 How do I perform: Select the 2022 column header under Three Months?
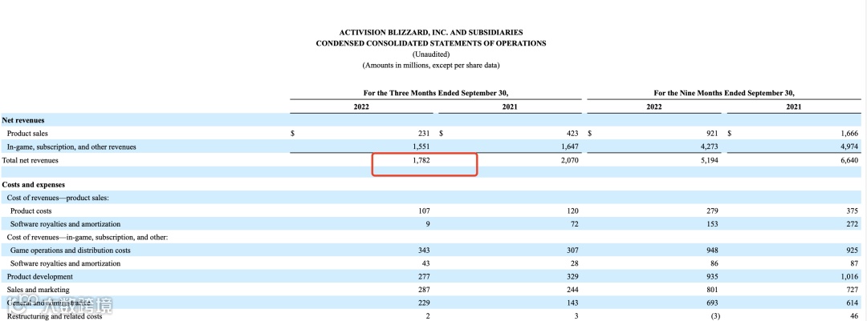(x=361, y=106)
